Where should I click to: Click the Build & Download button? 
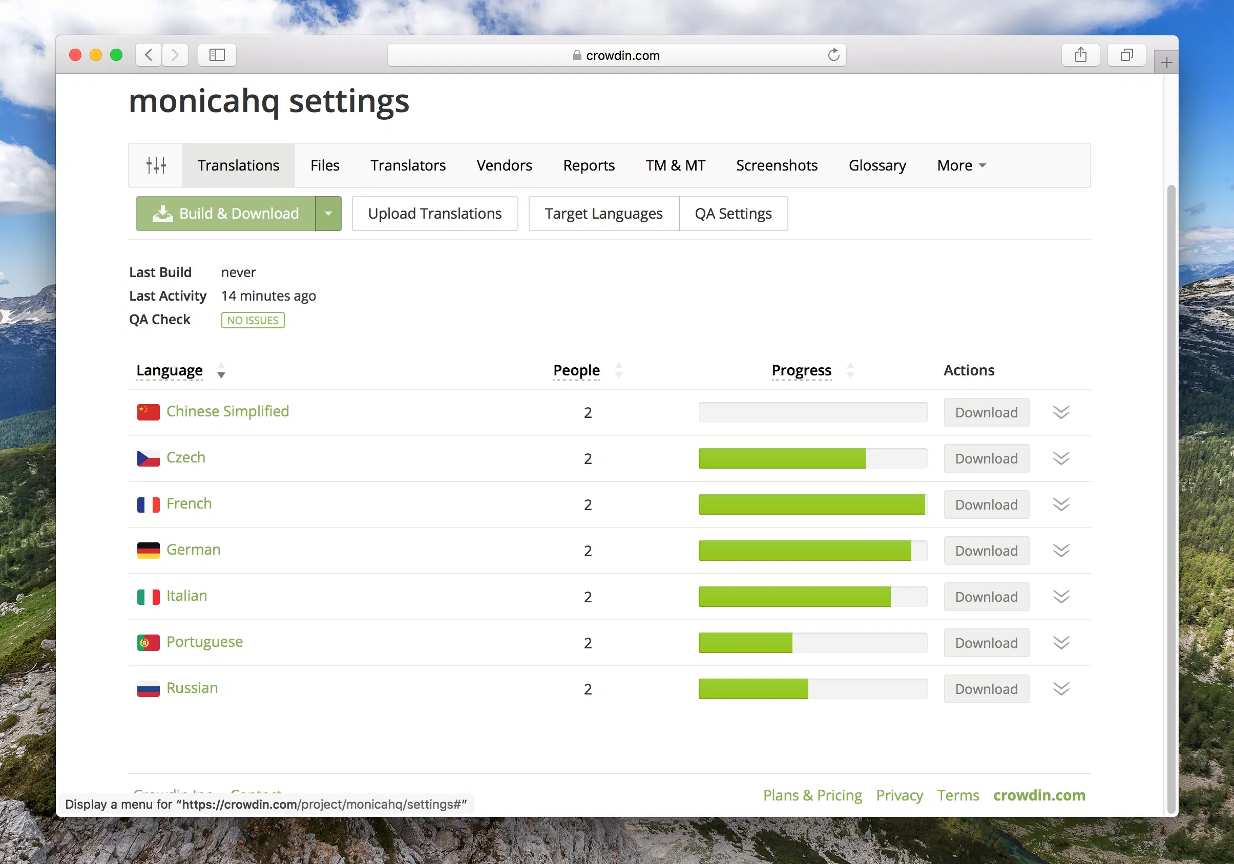pos(226,214)
